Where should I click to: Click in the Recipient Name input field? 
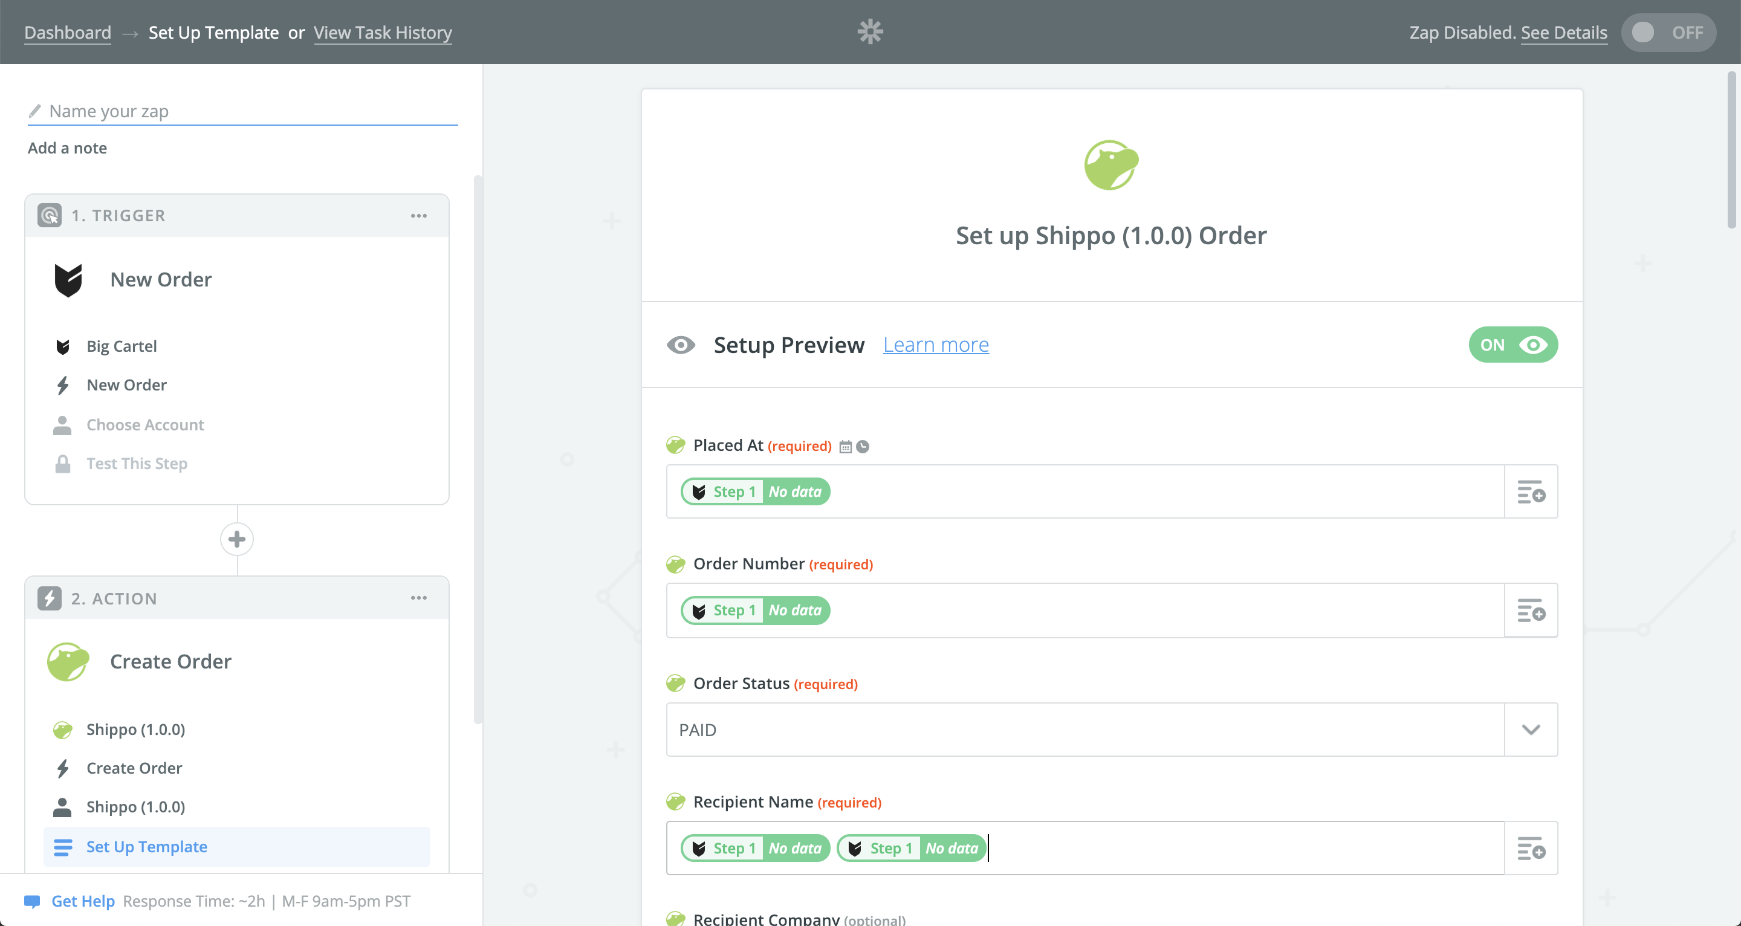pos(1084,848)
